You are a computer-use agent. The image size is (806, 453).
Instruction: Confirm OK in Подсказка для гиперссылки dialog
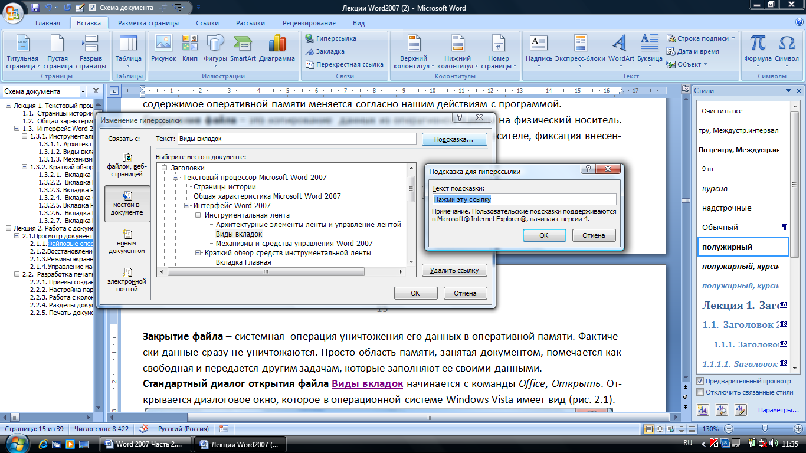[x=544, y=235]
